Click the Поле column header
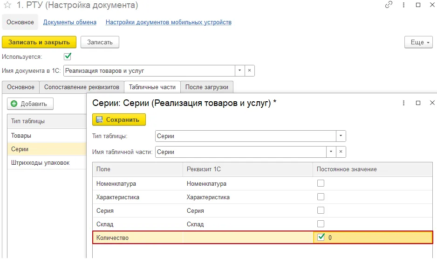Viewport: 437px width, 259px height. point(138,169)
